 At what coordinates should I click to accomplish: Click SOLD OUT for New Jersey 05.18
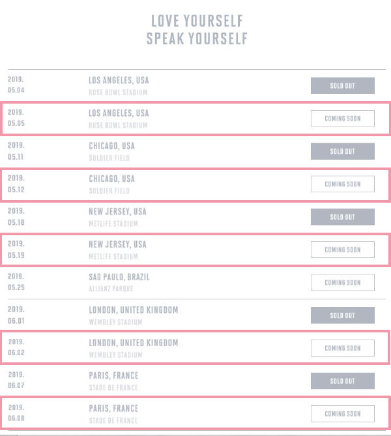pos(342,217)
